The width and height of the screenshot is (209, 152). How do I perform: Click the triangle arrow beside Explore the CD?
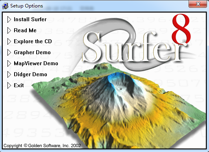9,42
